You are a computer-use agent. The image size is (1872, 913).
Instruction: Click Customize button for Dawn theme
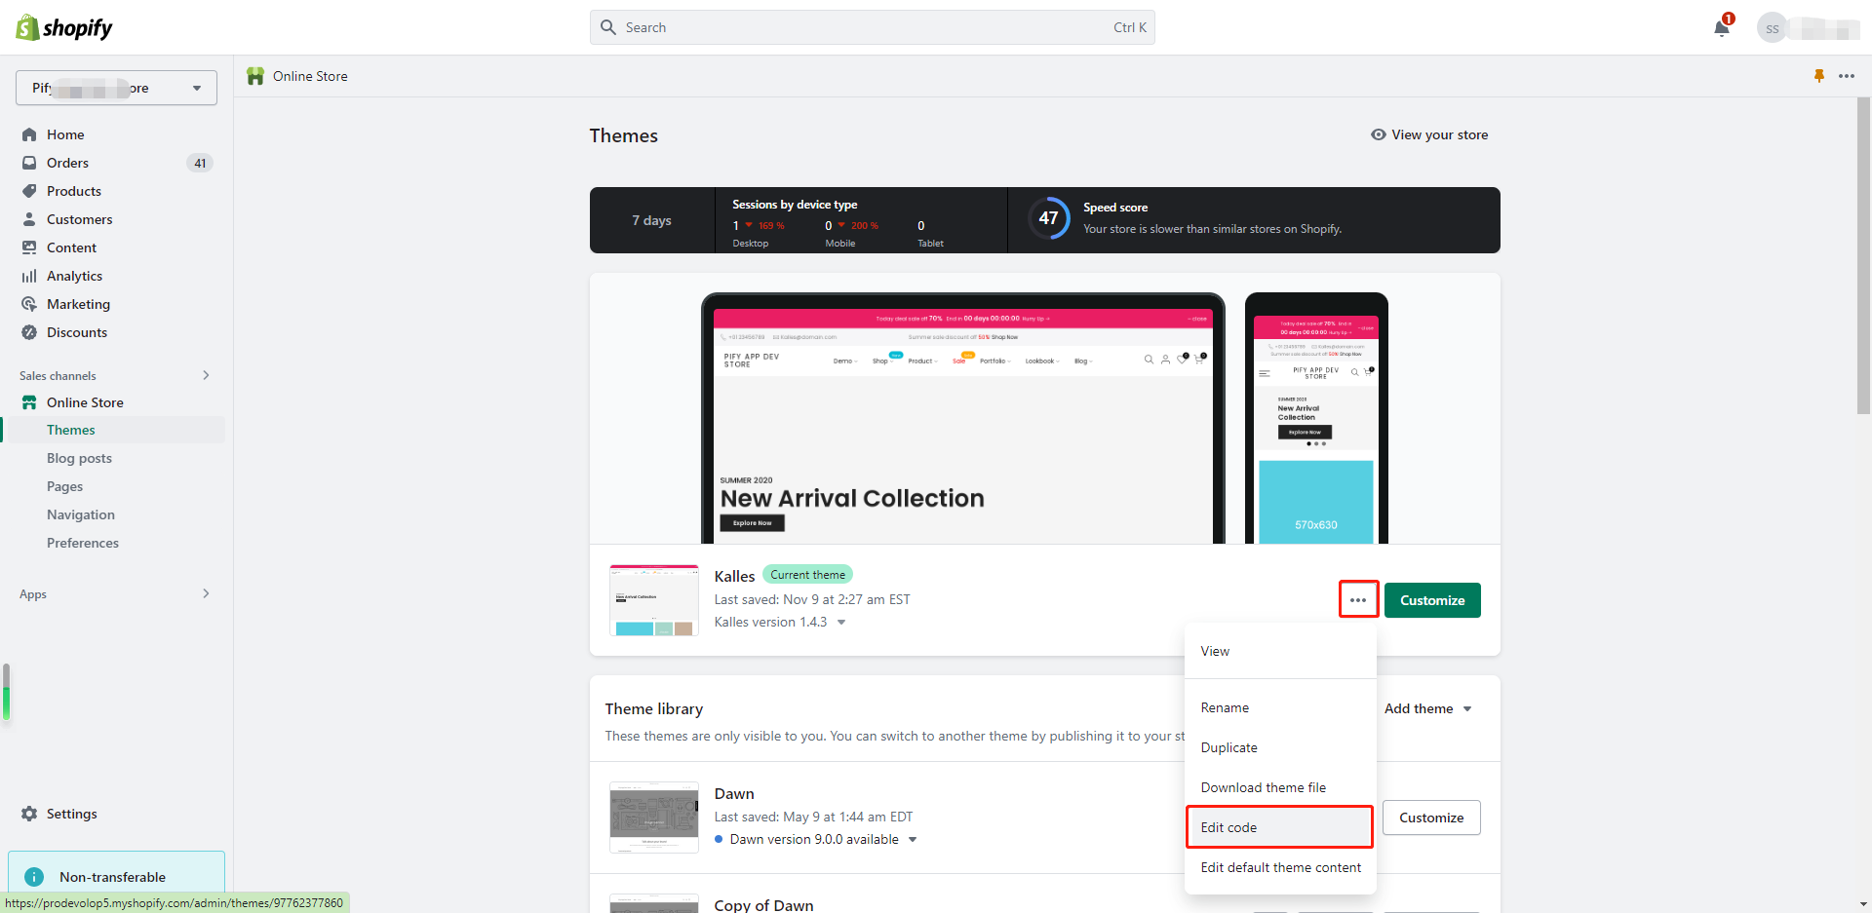pos(1431,818)
